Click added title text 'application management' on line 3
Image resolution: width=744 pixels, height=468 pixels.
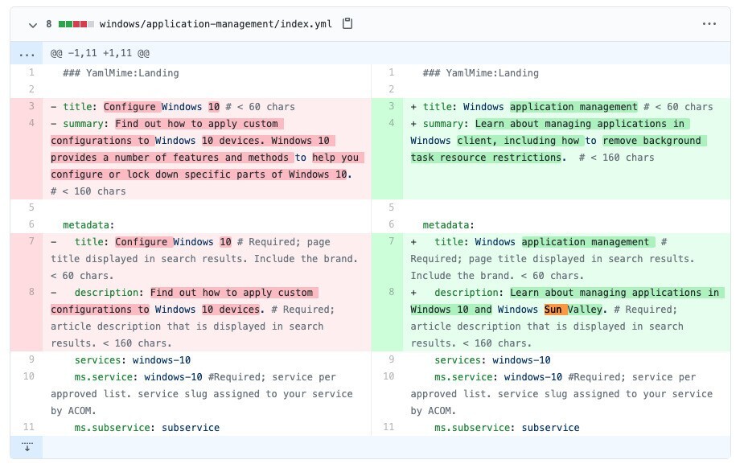pyautogui.click(x=573, y=107)
